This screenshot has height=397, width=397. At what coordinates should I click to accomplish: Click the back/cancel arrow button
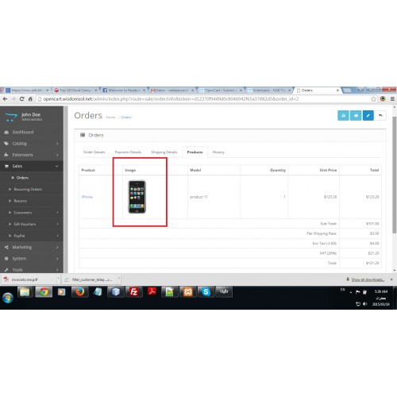click(x=380, y=115)
